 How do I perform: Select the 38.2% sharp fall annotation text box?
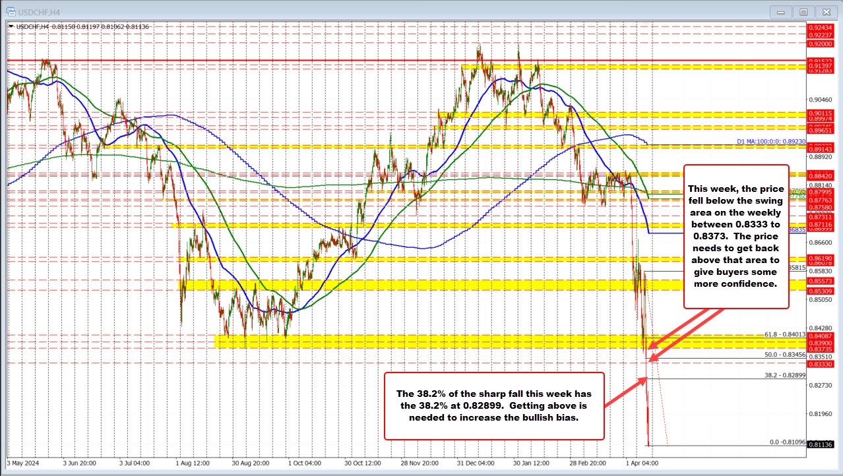pos(493,403)
